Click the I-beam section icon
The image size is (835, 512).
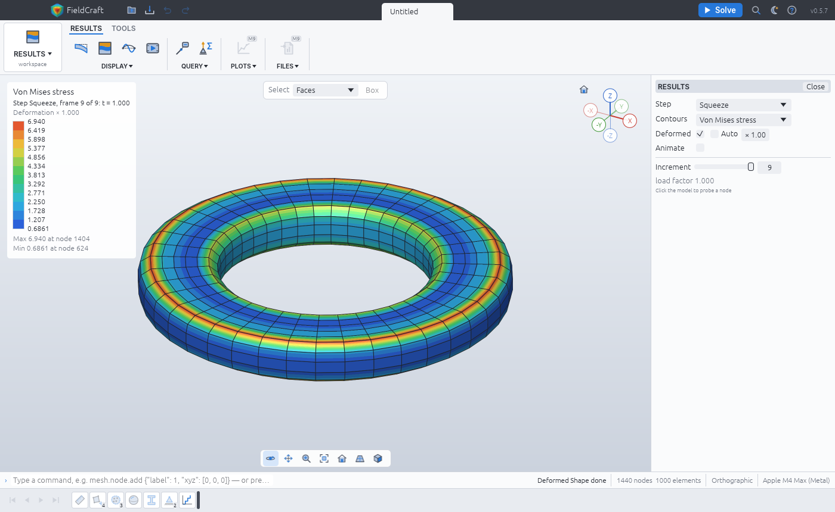[151, 500]
